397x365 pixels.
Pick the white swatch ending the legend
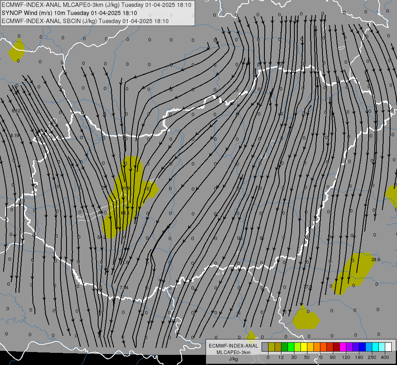388,347
